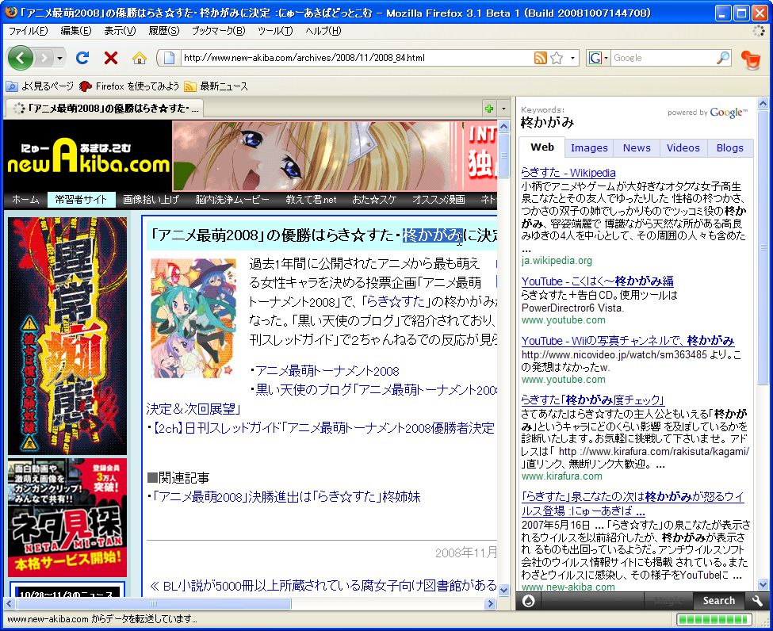Subscribe using the orange RSS feed icon
Image resolution: width=773 pixels, height=631 pixels.
[541, 58]
